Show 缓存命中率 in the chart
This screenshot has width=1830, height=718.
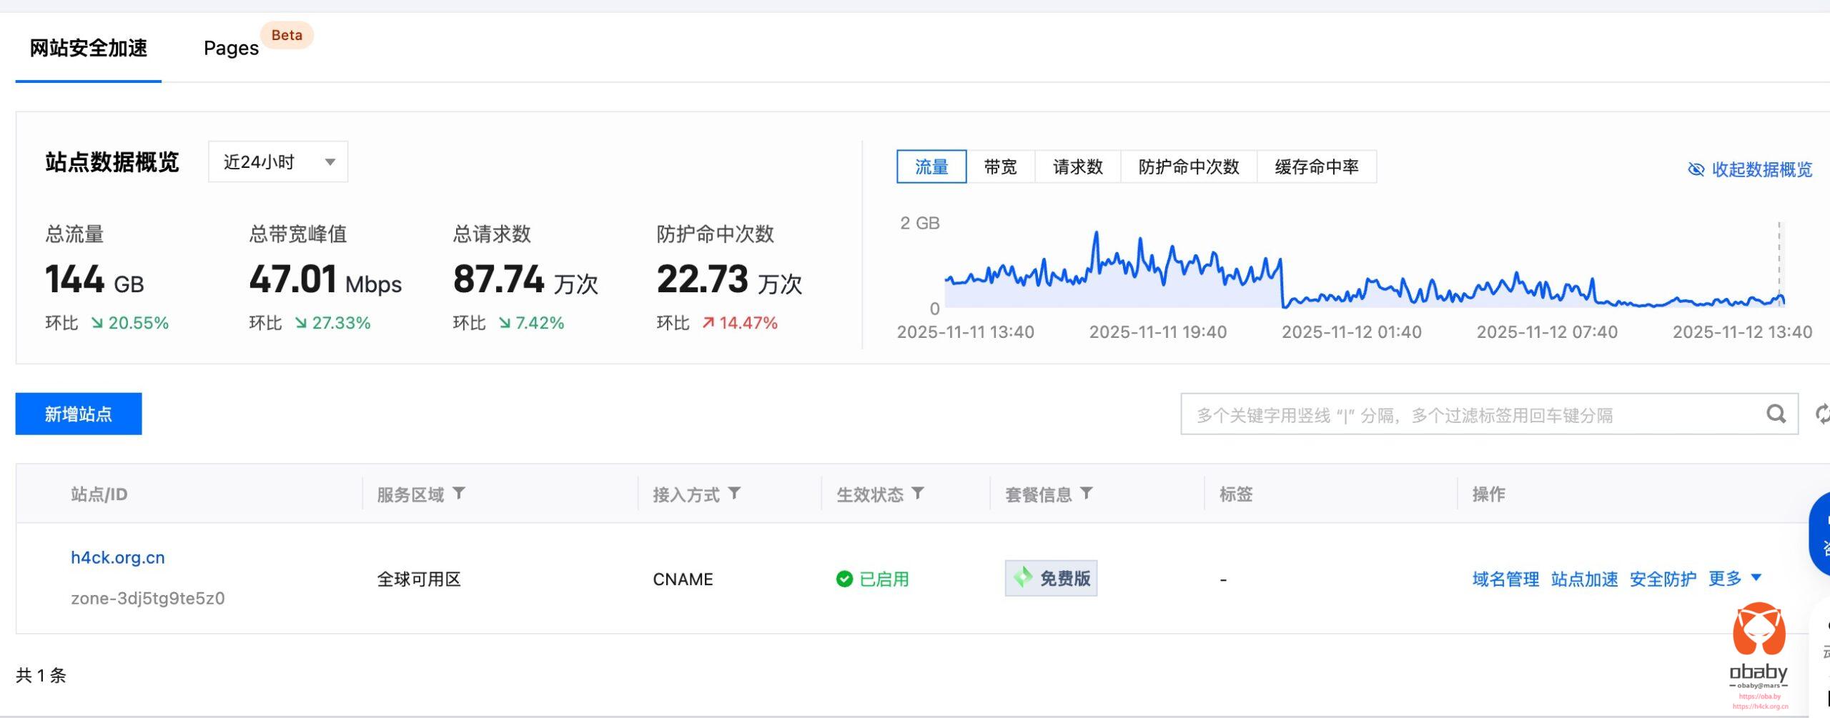tap(1316, 166)
